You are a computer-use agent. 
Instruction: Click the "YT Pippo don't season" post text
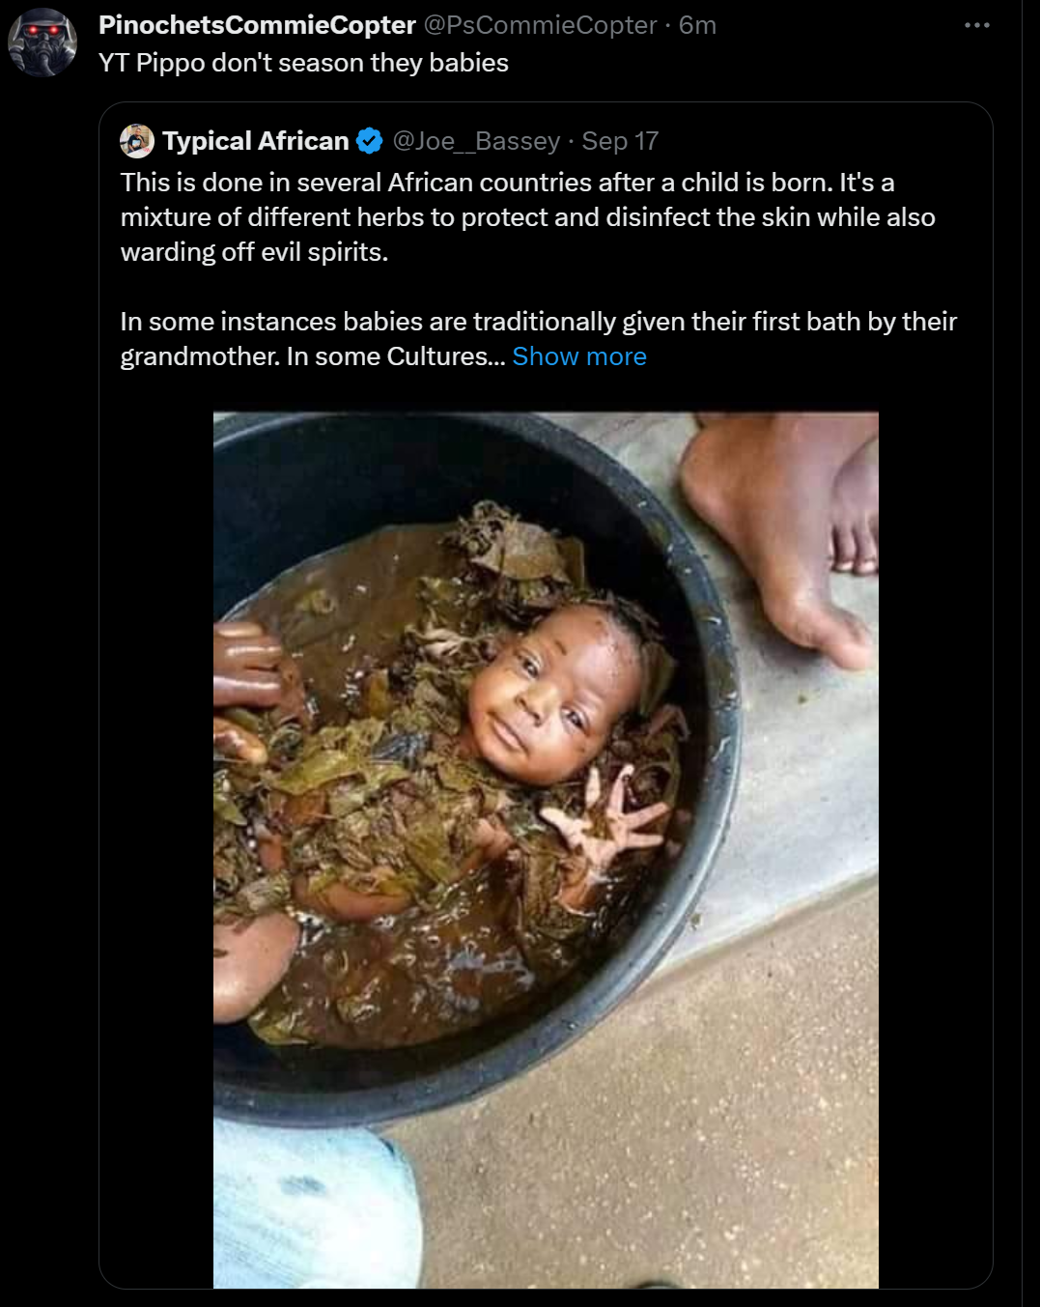(303, 63)
